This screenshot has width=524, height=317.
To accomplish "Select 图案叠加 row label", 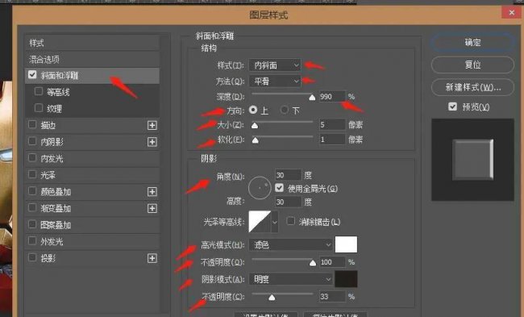I will 56,225.
